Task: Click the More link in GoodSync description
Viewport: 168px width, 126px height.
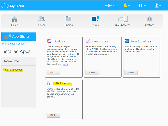Action: (65, 64)
